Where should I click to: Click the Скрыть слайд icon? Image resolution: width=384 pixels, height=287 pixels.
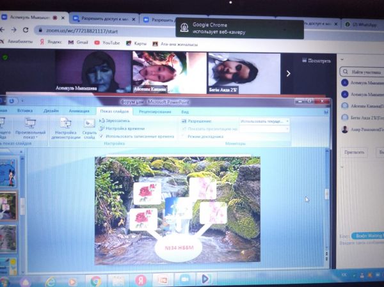[88, 125]
